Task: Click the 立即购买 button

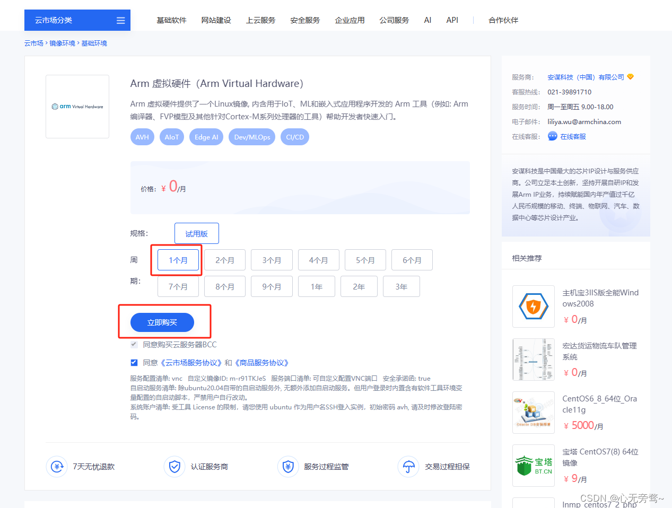Action: 162,322
